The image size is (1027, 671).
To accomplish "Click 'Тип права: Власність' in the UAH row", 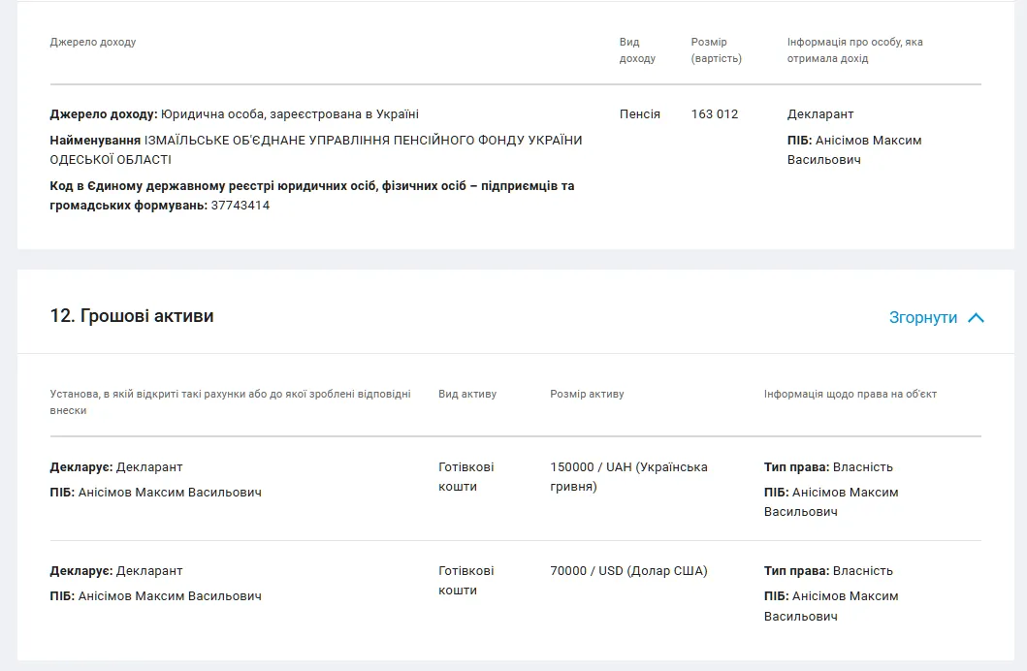I will (828, 466).
